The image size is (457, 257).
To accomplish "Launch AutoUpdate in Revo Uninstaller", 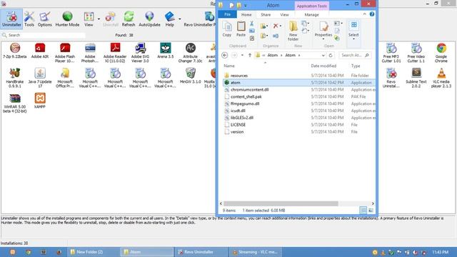I will coord(149,19).
